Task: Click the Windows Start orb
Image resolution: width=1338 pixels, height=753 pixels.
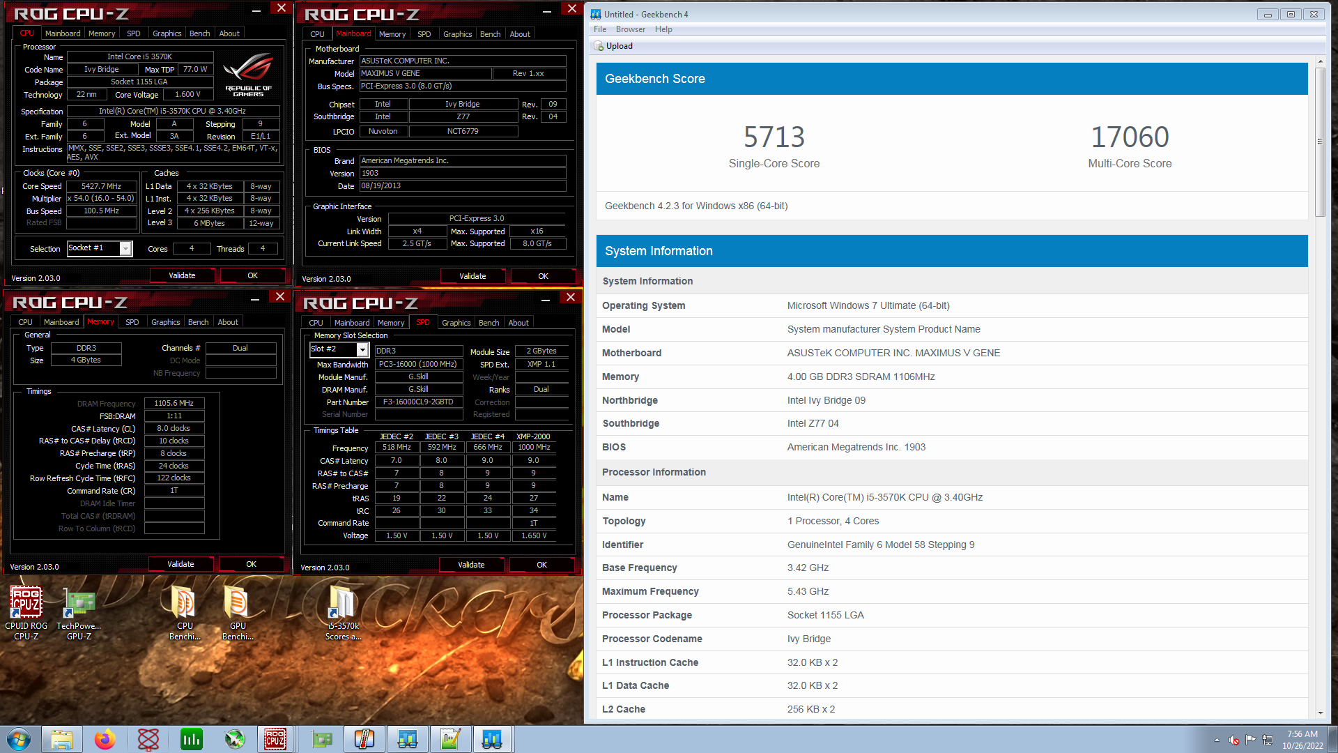Action: [19, 739]
